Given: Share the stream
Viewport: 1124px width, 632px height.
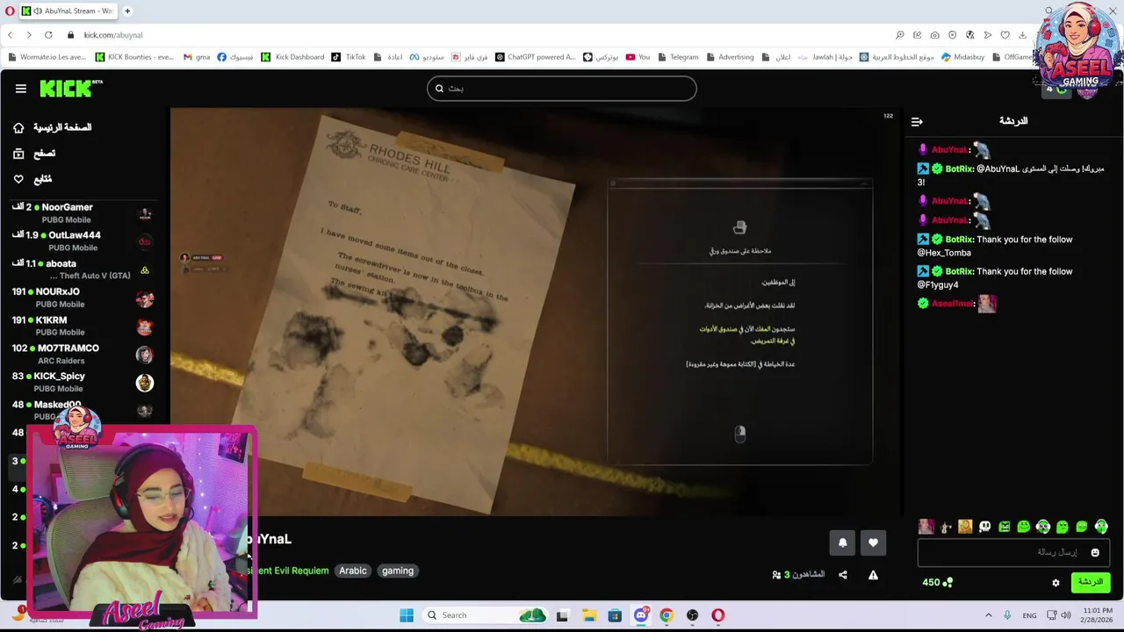Looking at the screenshot, I should click(843, 575).
